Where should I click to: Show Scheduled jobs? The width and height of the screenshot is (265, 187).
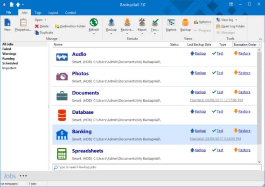click(x=10, y=63)
